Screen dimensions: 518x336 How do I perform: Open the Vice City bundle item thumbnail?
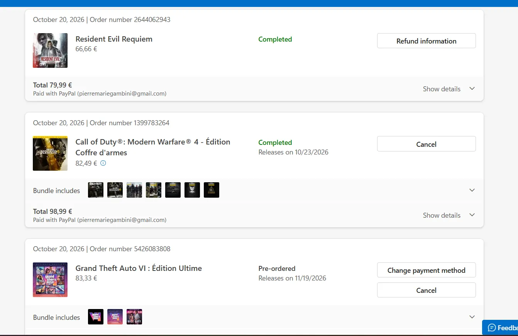click(x=134, y=317)
